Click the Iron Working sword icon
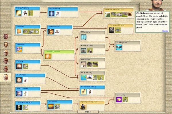172x114 pixels. point(51,13)
